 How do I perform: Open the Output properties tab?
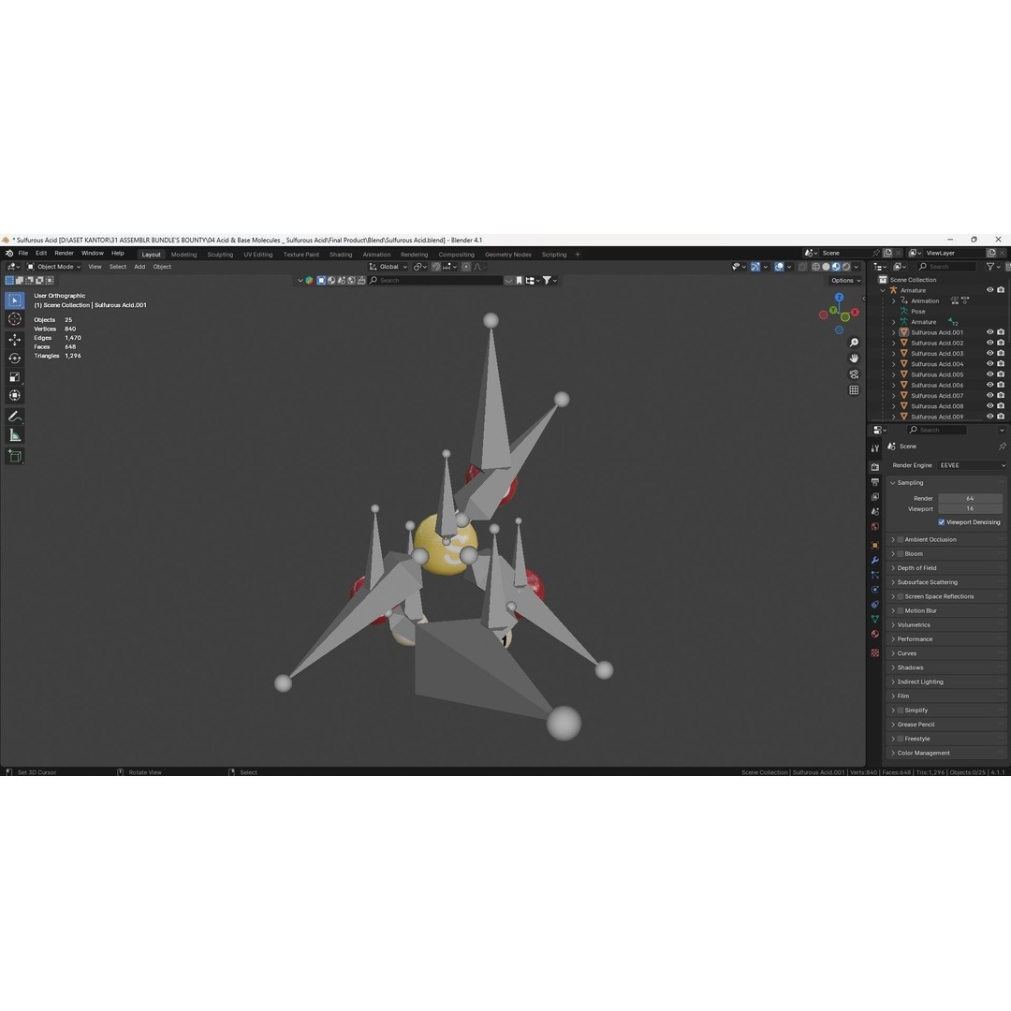(x=875, y=482)
